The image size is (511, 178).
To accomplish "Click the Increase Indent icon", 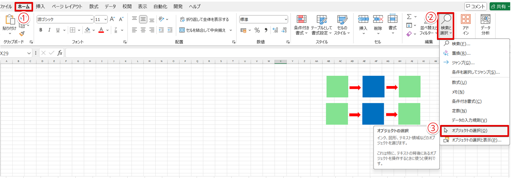I will (170, 30).
